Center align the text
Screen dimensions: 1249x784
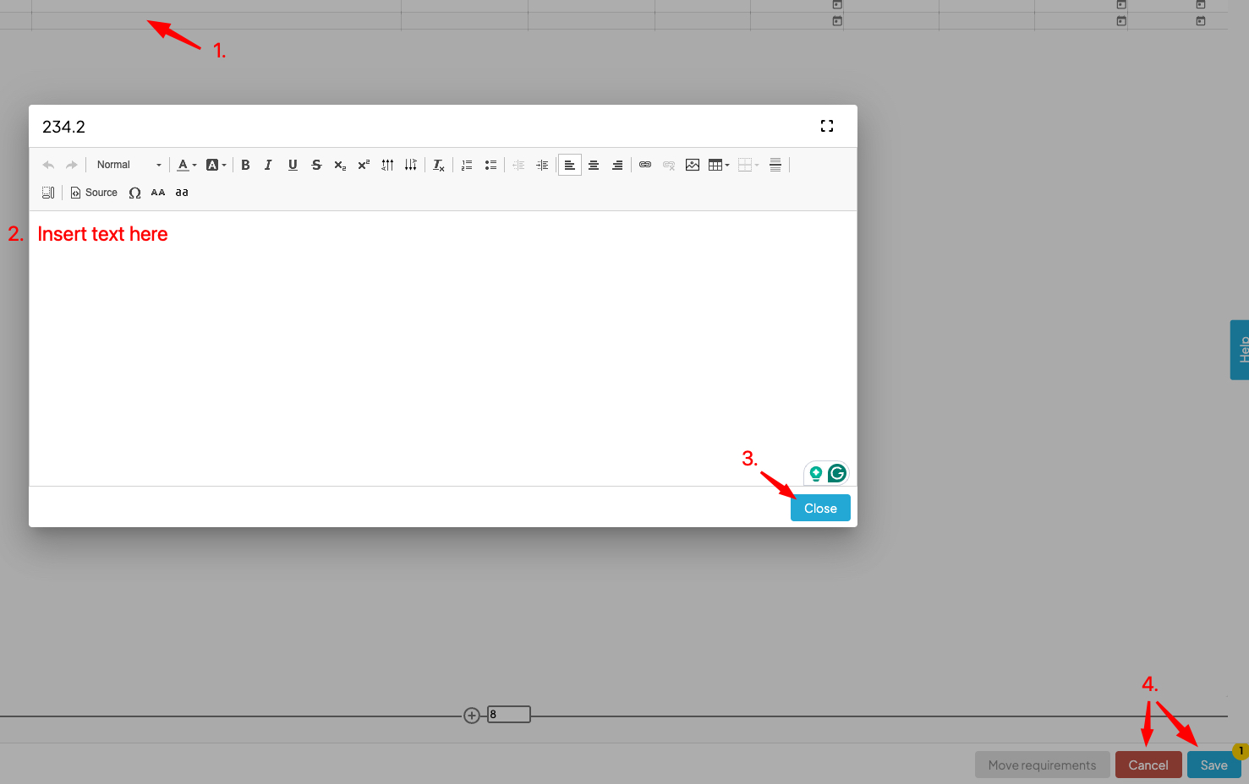point(594,165)
